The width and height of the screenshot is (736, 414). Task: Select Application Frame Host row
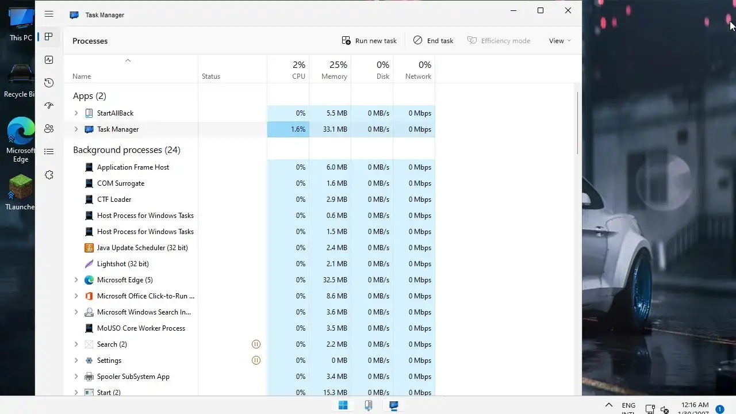pos(249,167)
